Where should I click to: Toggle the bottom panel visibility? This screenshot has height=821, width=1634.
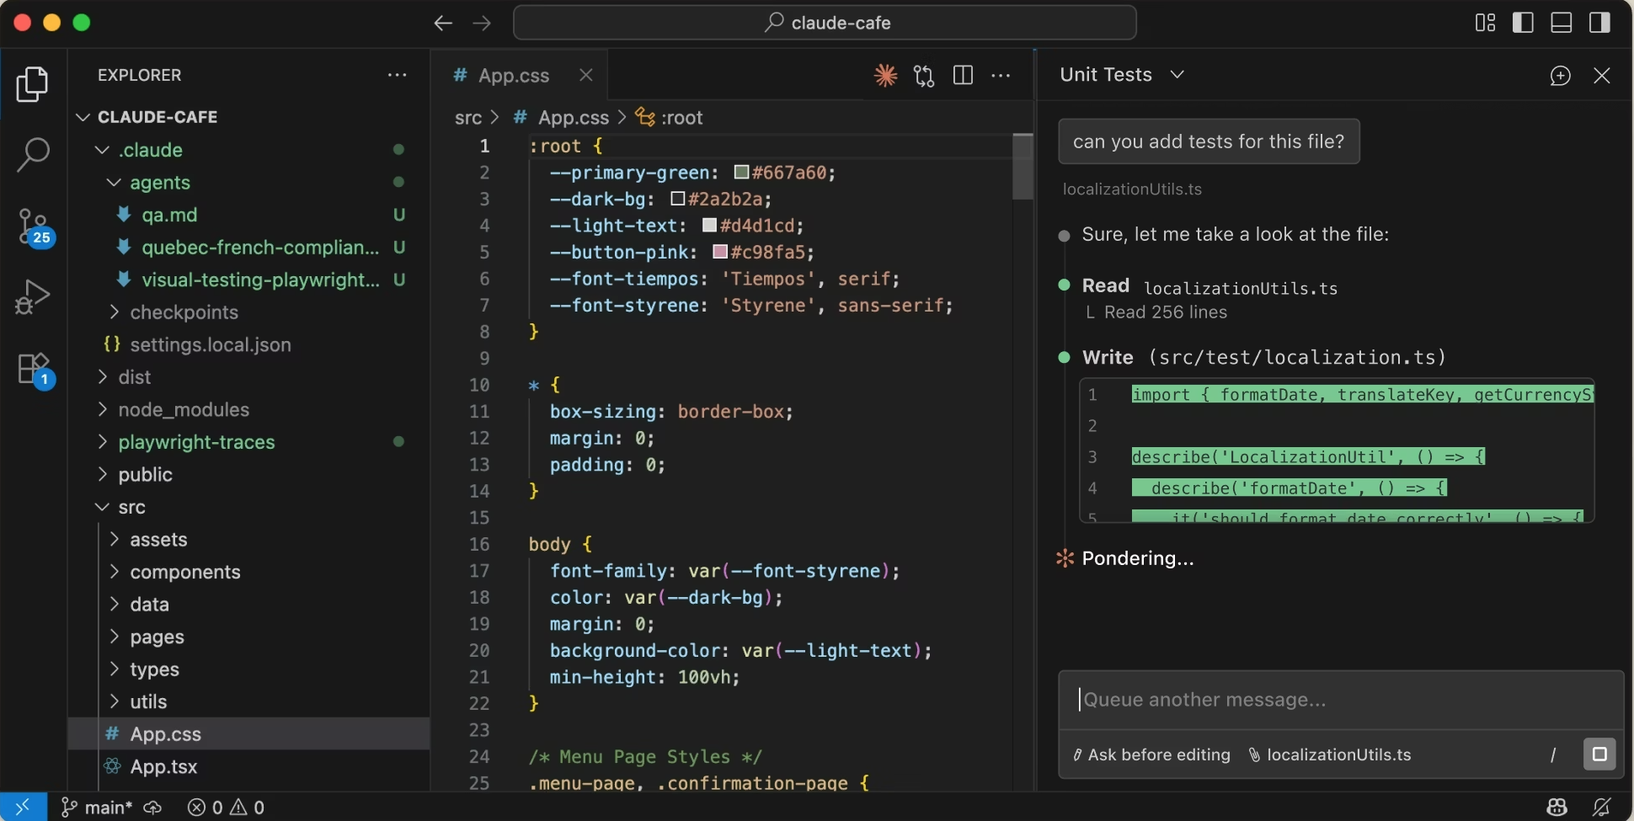pos(1560,23)
